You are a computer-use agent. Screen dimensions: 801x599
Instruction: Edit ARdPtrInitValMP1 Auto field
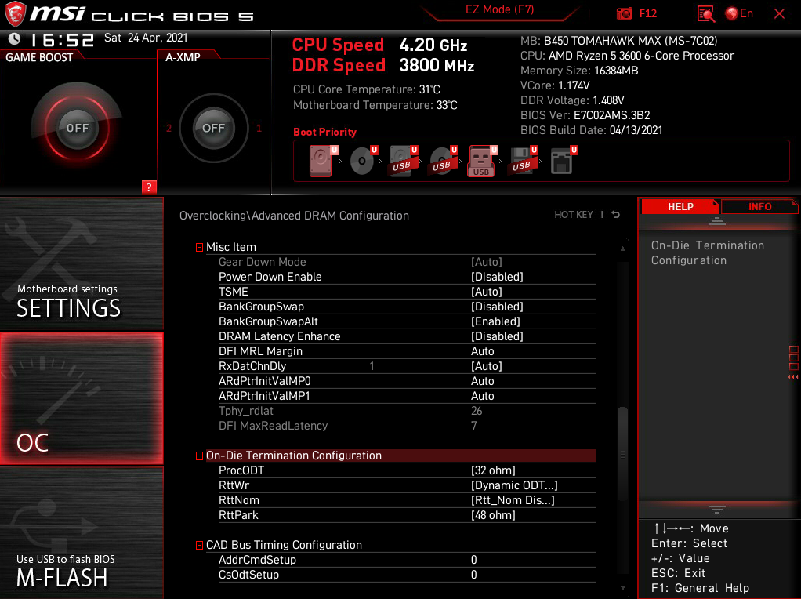[x=482, y=396]
